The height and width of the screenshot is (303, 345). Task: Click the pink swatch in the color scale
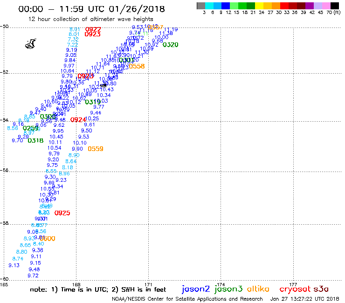click(326, 6)
